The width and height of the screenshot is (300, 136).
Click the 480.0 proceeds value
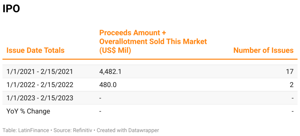108,85
